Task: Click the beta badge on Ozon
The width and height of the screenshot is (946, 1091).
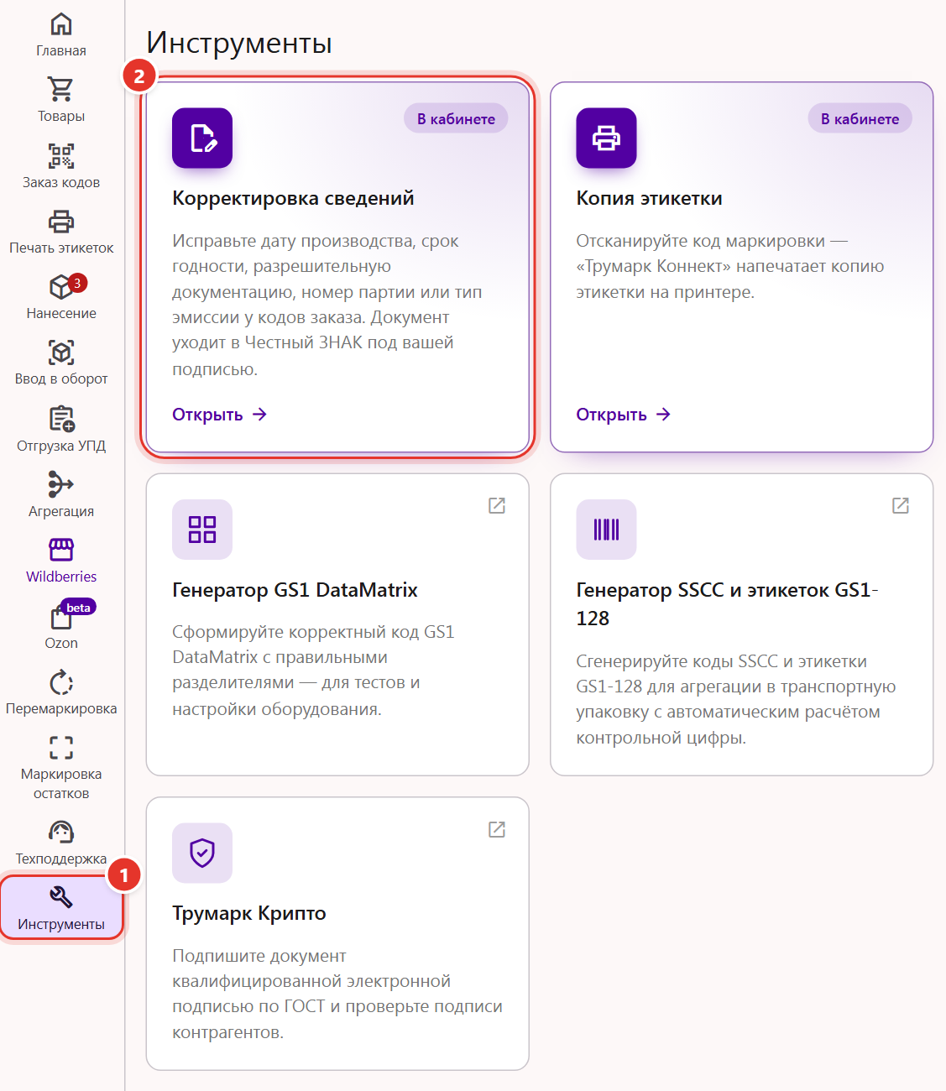Action: 78,608
